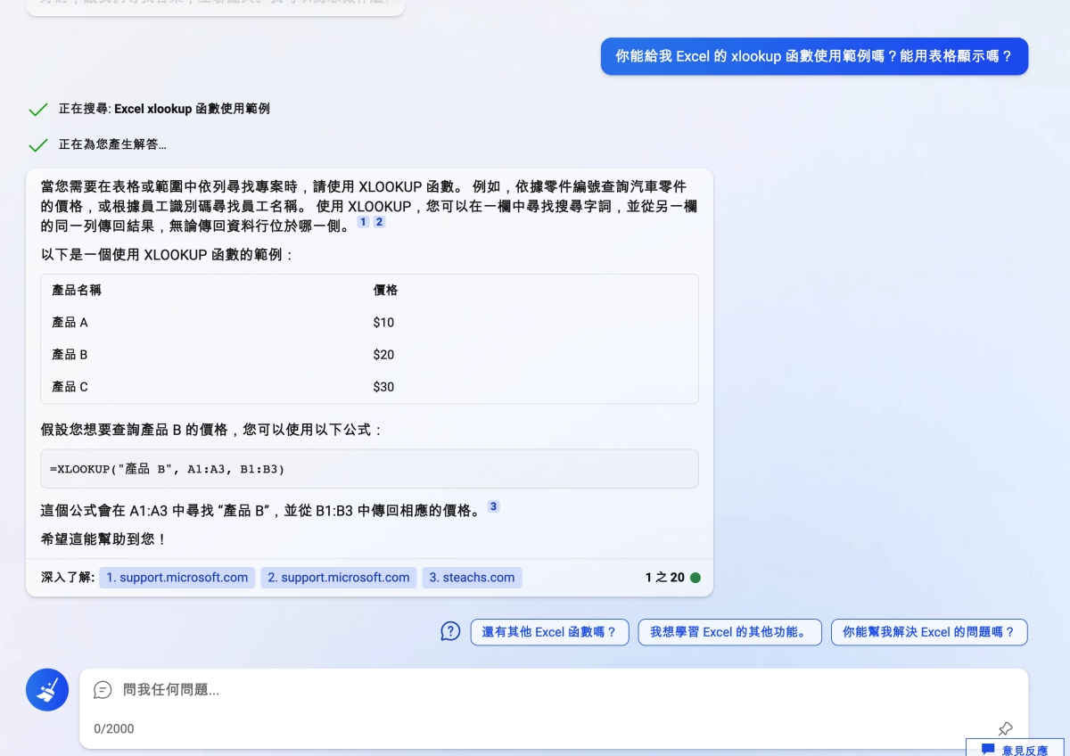Select suggestion 你能幫我解決 Excel 的問題嗎？

tap(929, 632)
